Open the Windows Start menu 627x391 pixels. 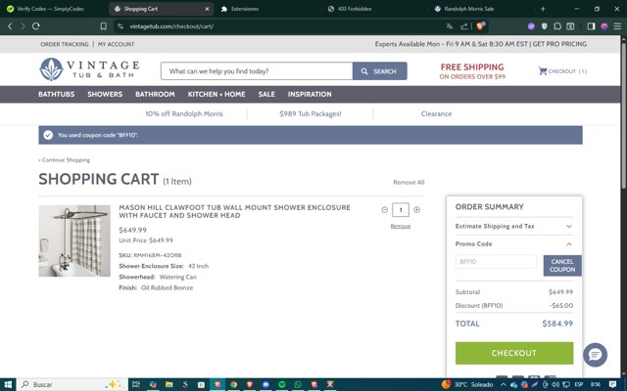tap(8, 384)
